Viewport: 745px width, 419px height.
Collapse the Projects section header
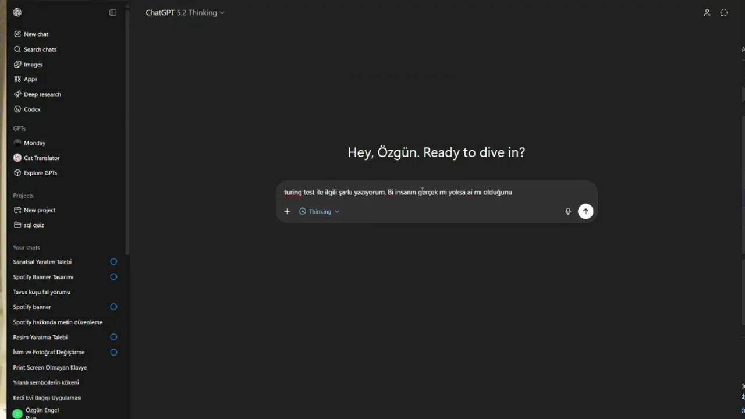coord(23,196)
